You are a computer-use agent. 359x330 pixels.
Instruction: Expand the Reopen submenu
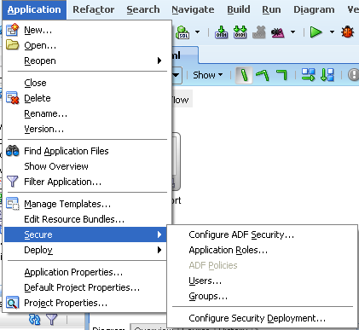pyautogui.click(x=88, y=61)
